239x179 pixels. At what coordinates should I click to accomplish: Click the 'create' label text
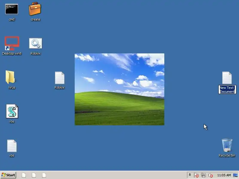36,19
